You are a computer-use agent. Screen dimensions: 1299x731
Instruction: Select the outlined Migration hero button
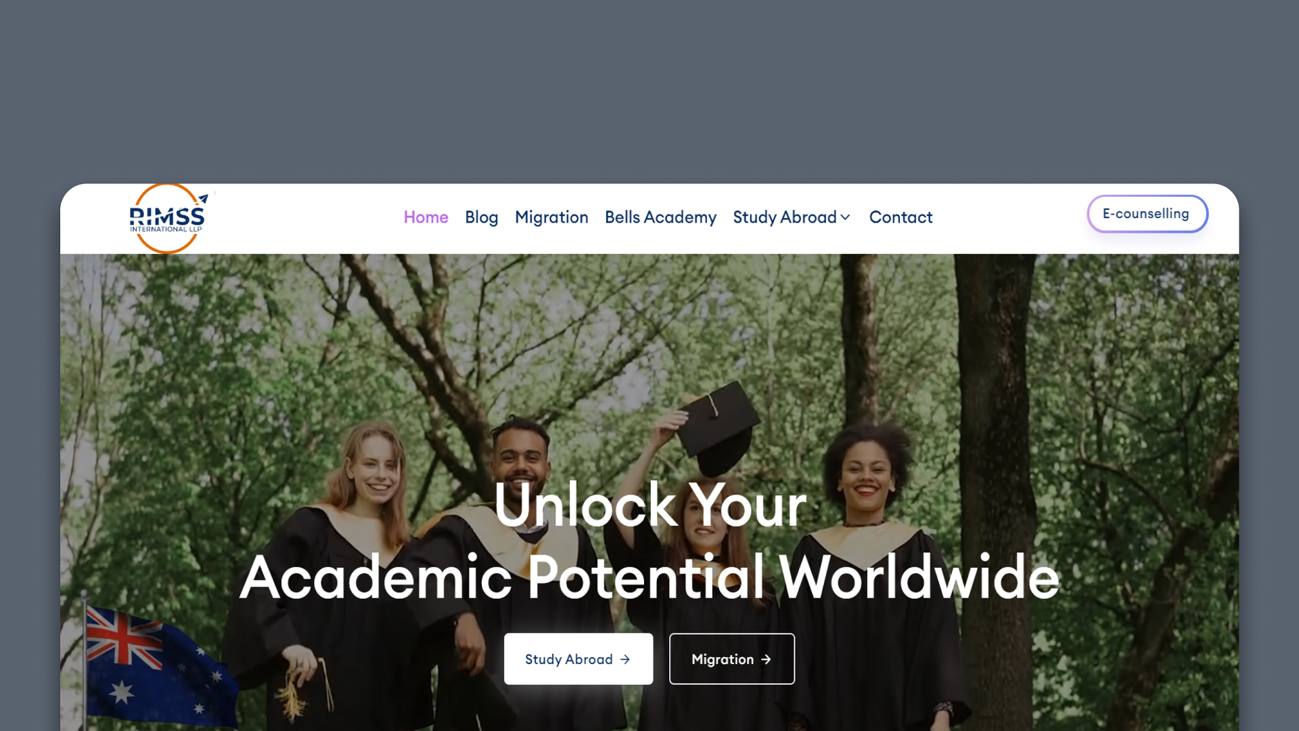point(732,659)
